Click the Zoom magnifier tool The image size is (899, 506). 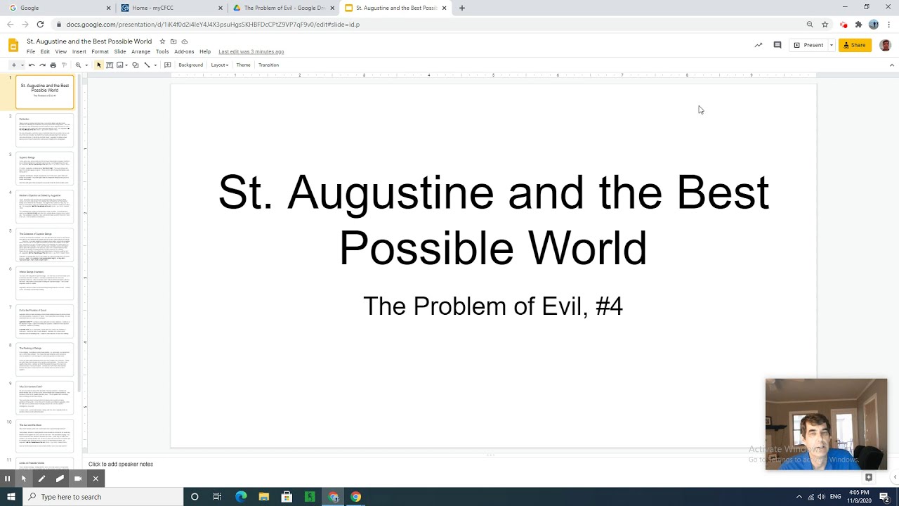coord(78,65)
